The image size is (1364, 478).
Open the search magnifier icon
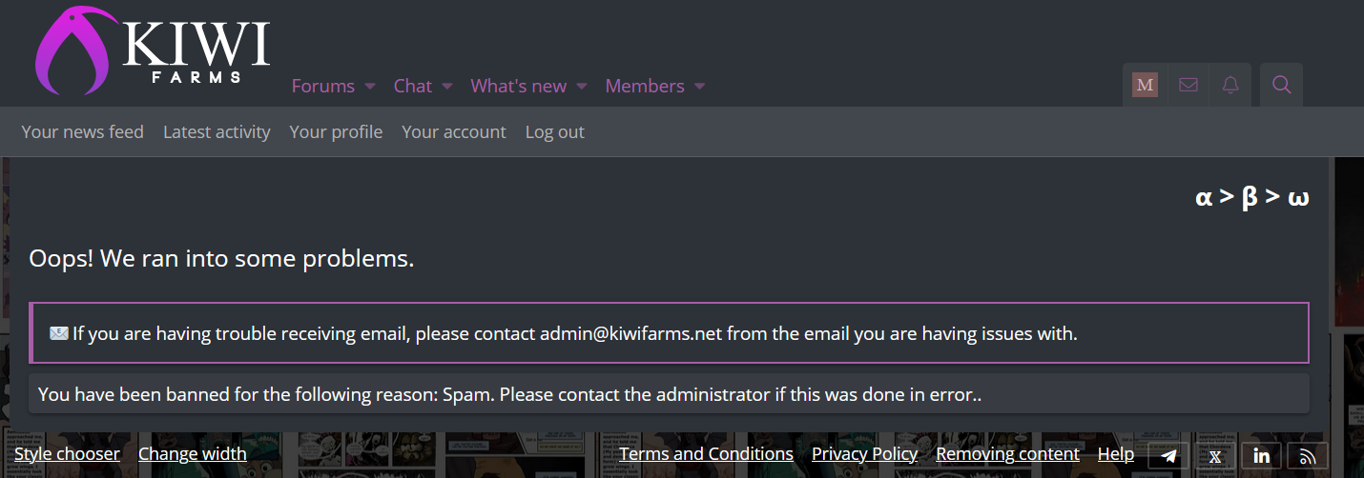click(1282, 86)
